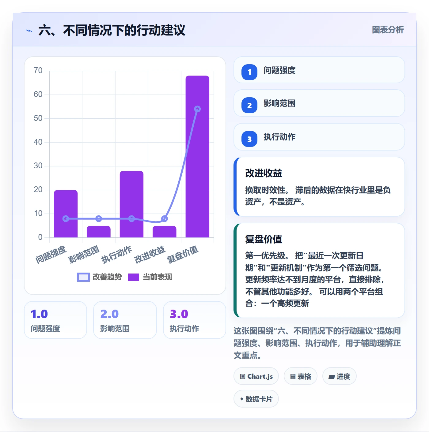
Task: Click the 70 y-axis value
Action: [38, 71]
